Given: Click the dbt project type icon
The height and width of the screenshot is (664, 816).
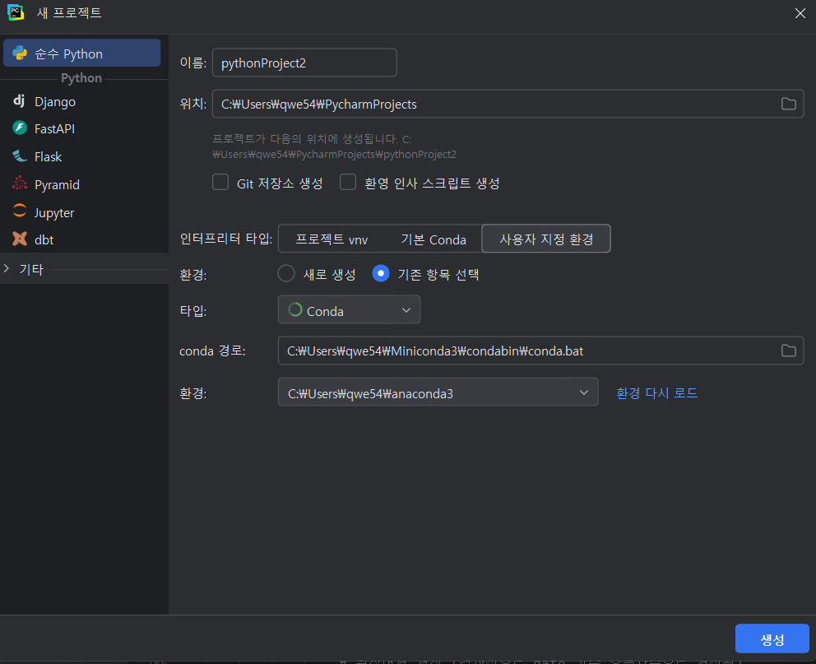Looking at the screenshot, I should click(x=20, y=239).
